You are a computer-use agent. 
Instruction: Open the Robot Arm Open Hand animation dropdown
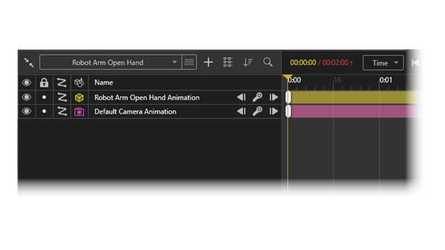(x=111, y=62)
